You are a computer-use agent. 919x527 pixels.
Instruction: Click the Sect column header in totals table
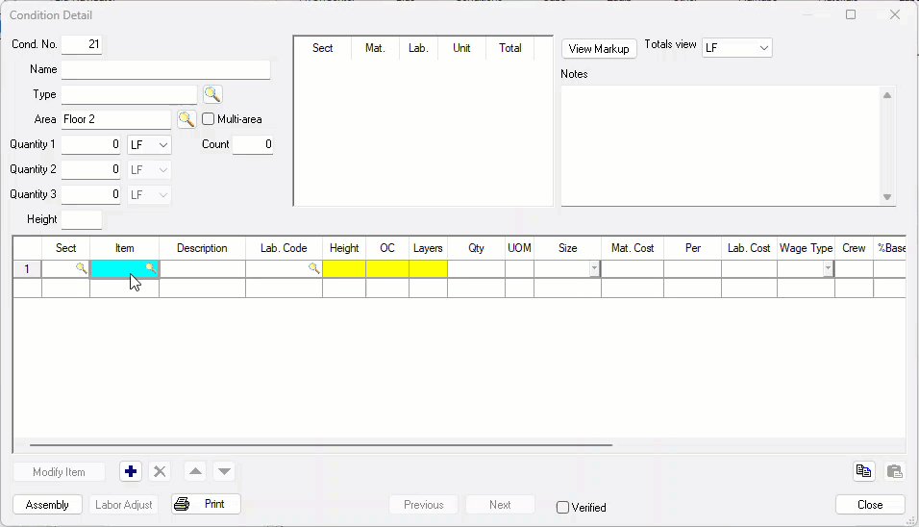click(322, 48)
